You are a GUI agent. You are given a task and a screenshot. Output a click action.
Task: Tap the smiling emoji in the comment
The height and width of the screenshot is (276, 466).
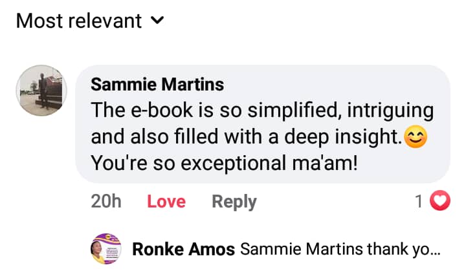415,137
